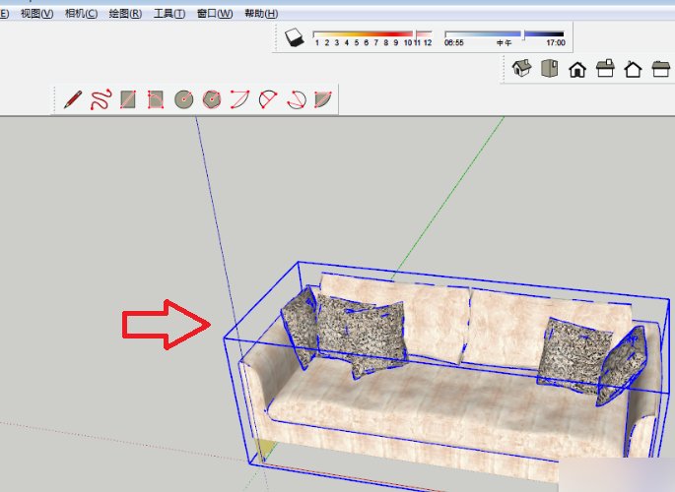The image size is (675, 492).
Task: Open the 绘图(R) menu
Action: [125, 14]
